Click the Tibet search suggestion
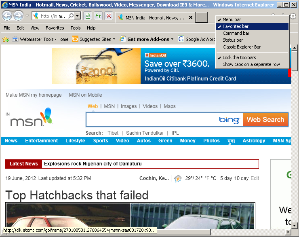Image resolution: width=299 pixels, height=237 pixels. 113,133
